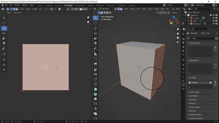219x123 pixels.
Task: Expand the Normals panel
Action: point(192,104)
